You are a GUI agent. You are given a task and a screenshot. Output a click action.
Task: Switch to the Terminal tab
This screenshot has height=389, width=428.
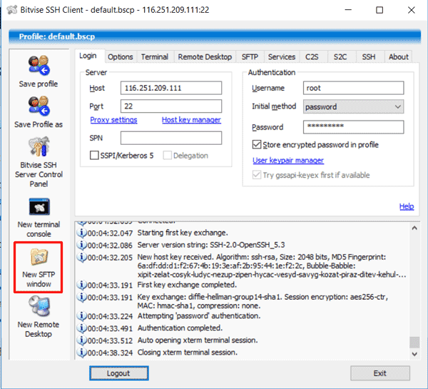click(155, 57)
